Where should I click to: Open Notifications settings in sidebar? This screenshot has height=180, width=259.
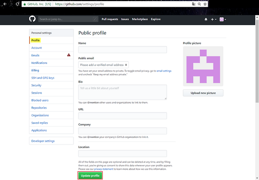click(51, 63)
